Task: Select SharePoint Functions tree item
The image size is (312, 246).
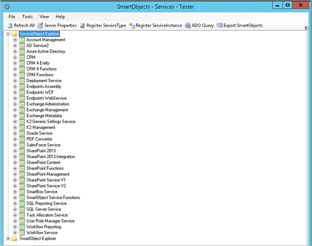Action: (x=45, y=169)
